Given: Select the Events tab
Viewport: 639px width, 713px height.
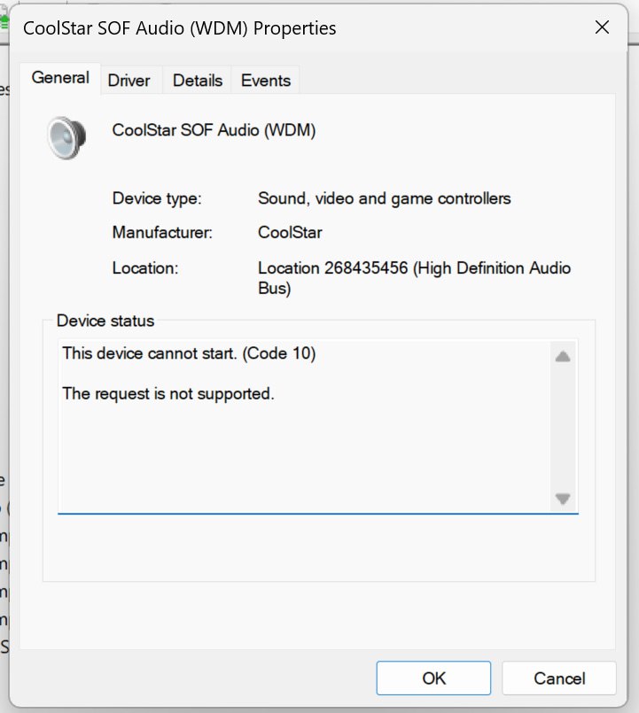Looking at the screenshot, I should (x=266, y=81).
